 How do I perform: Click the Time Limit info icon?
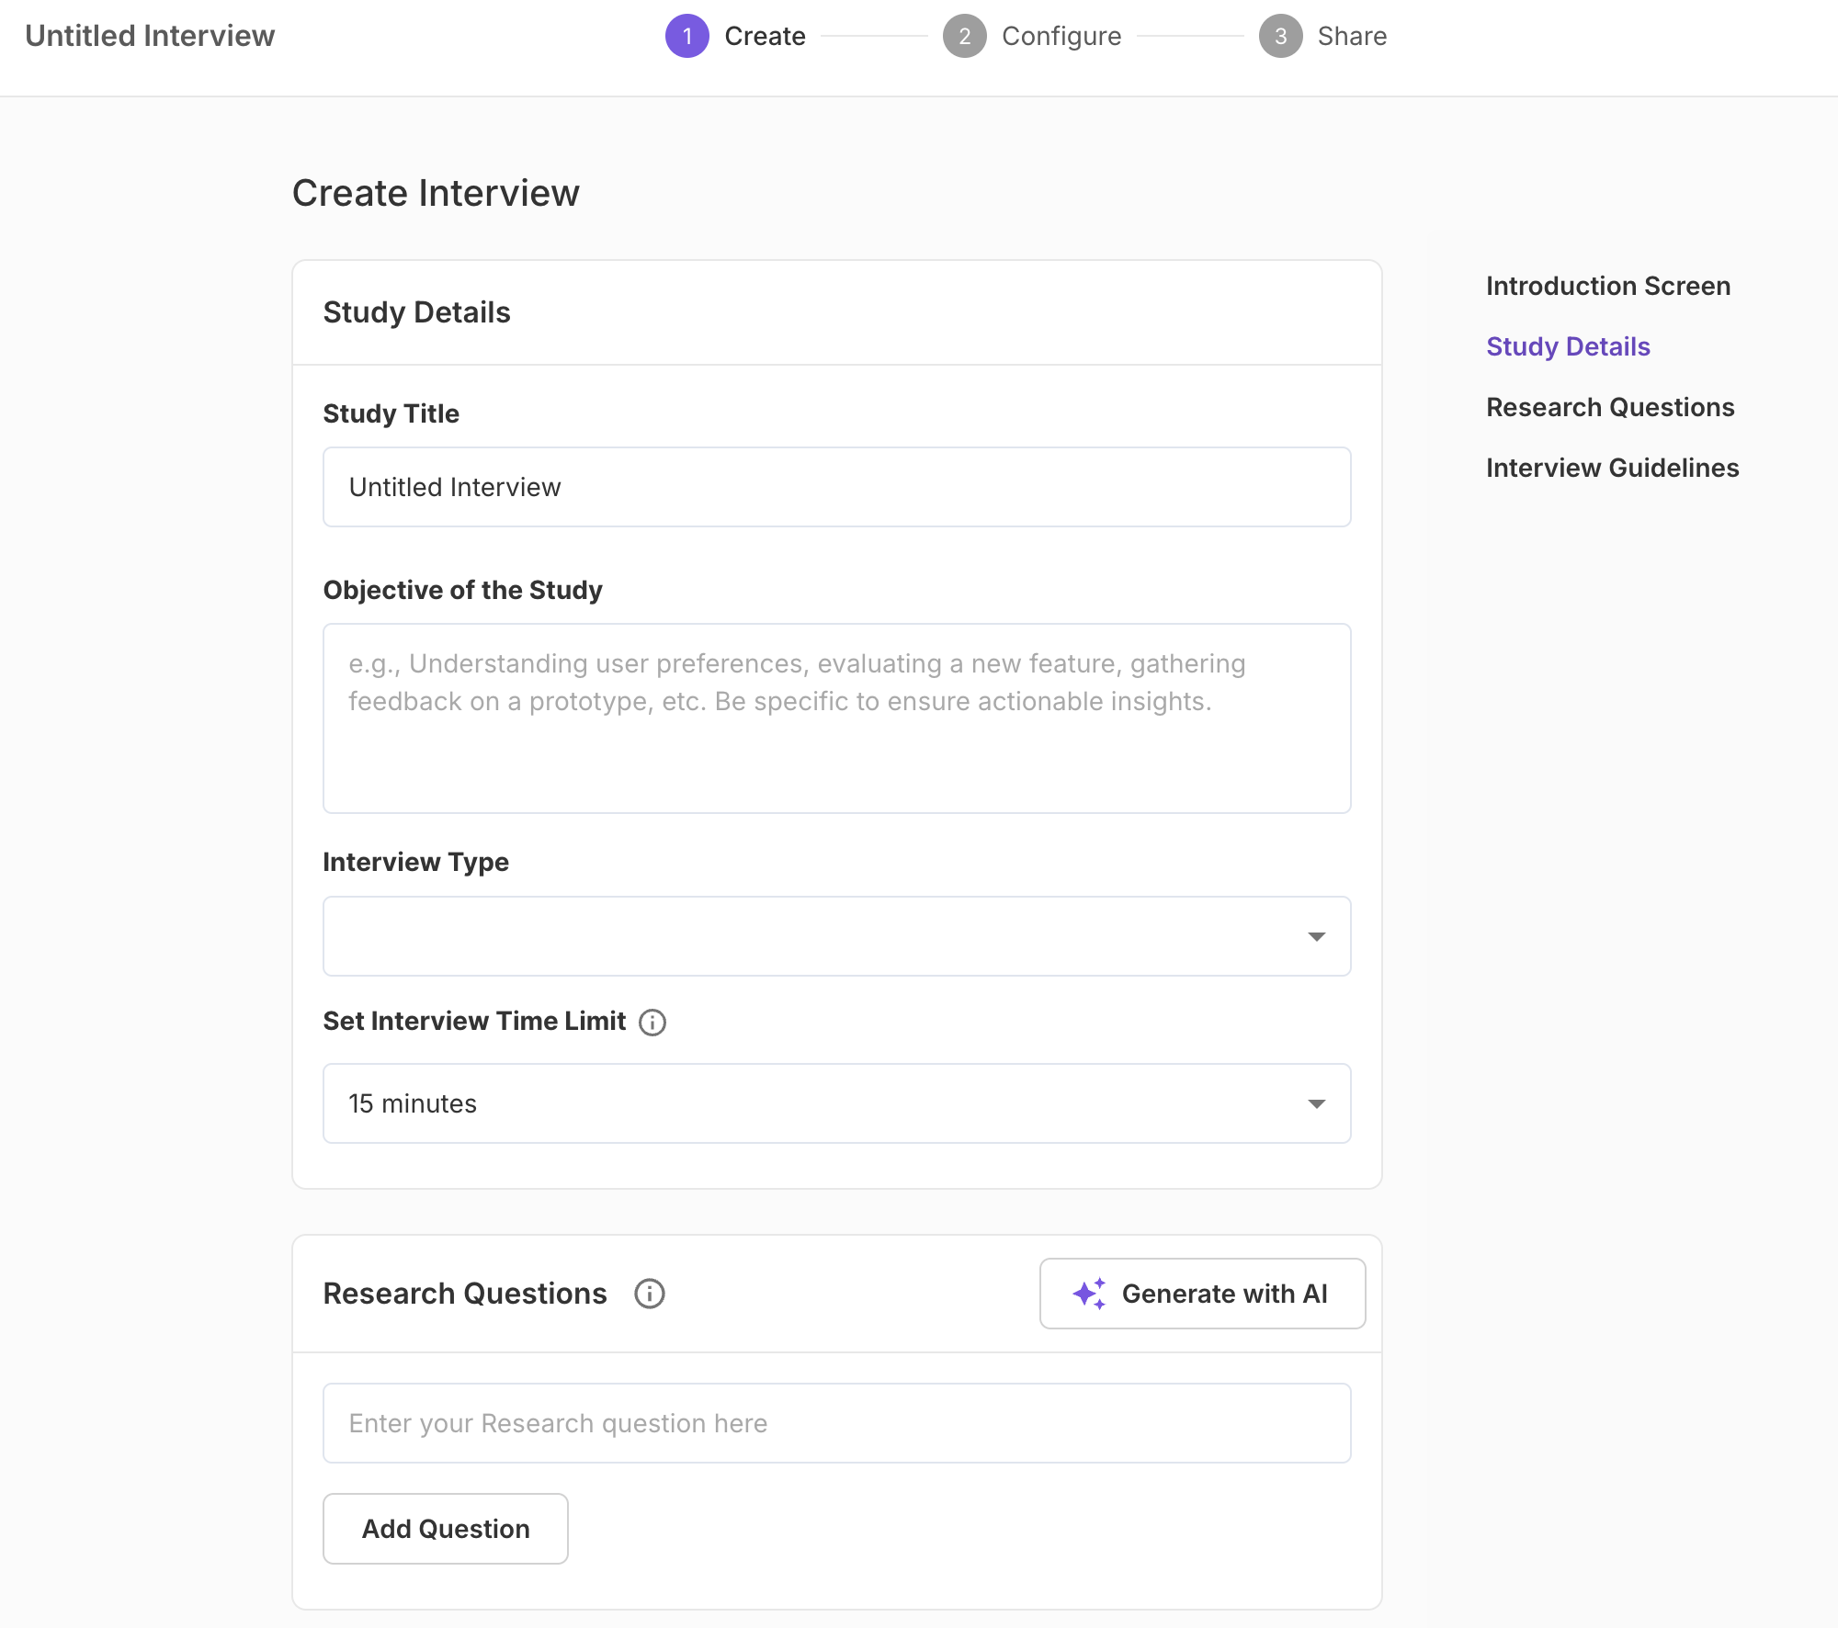click(x=652, y=1022)
